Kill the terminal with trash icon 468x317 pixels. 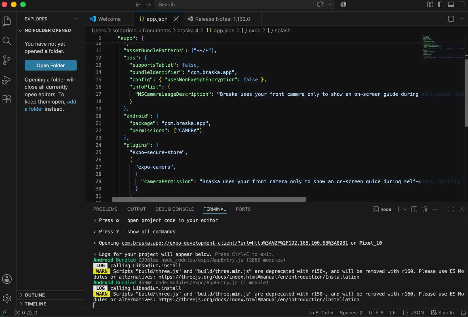425,209
